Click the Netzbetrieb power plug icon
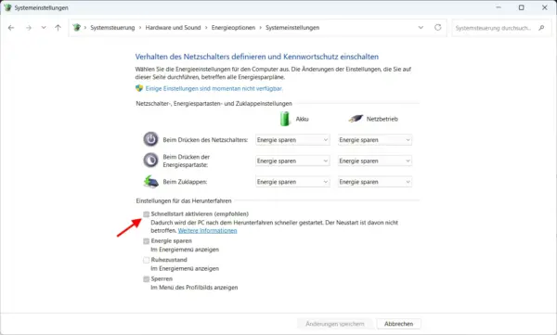The image size is (557, 335). point(356,119)
